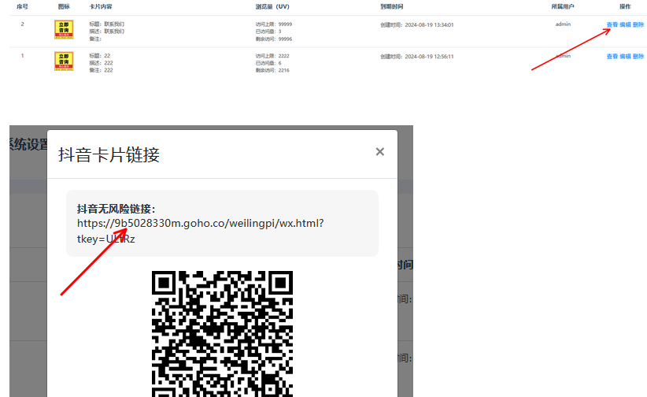This screenshot has width=647, height=397.
Task: Click the 序号 column header
Action: (x=22, y=6)
